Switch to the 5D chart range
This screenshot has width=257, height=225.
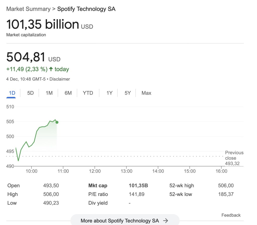[30, 93]
